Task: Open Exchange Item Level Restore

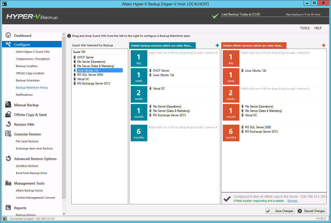Action: (34, 148)
